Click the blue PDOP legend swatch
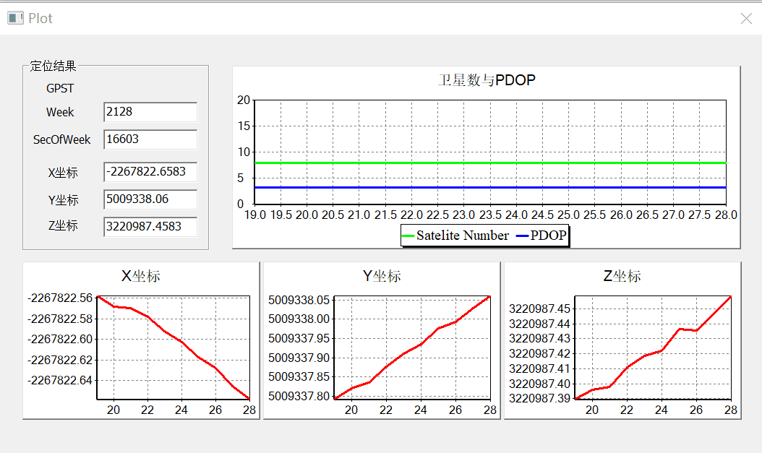Screen dimensions: 762x453 [522, 236]
